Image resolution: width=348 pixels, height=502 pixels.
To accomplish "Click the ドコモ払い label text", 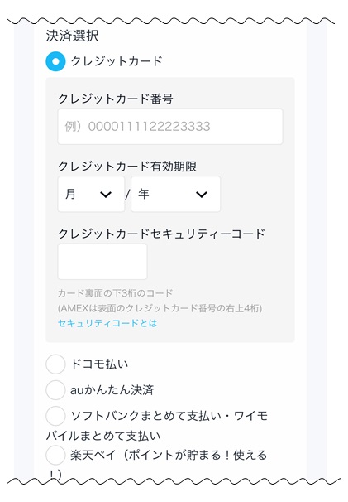I will click(99, 364).
